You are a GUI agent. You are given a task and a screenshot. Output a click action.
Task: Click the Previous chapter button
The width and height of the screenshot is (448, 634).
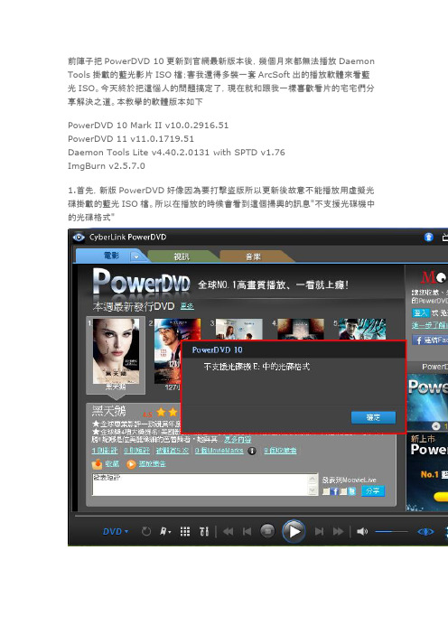tap(247, 532)
